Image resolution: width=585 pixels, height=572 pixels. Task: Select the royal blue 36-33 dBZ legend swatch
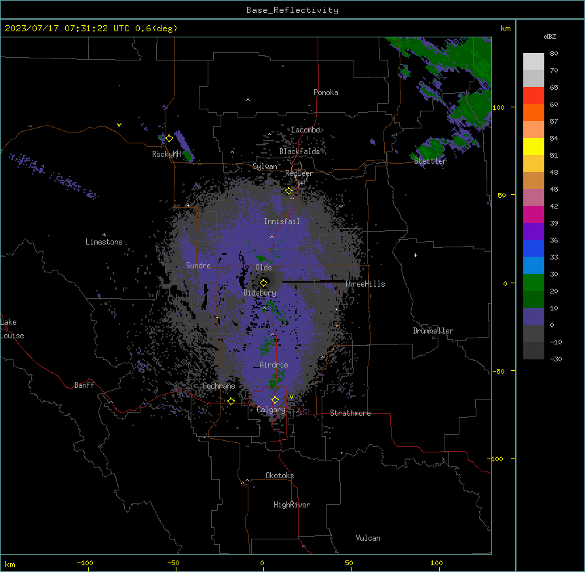(533, 248)
